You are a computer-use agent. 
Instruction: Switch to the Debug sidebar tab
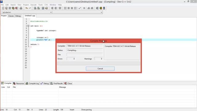(18, 16)
